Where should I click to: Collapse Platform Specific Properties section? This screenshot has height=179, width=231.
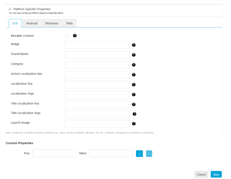tap(10, 9)
